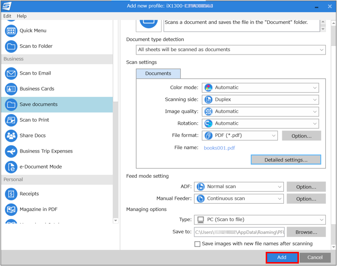Select the Business Trip Expenses airplane icon
The image size is (337, 266).
tap(11, 152)
